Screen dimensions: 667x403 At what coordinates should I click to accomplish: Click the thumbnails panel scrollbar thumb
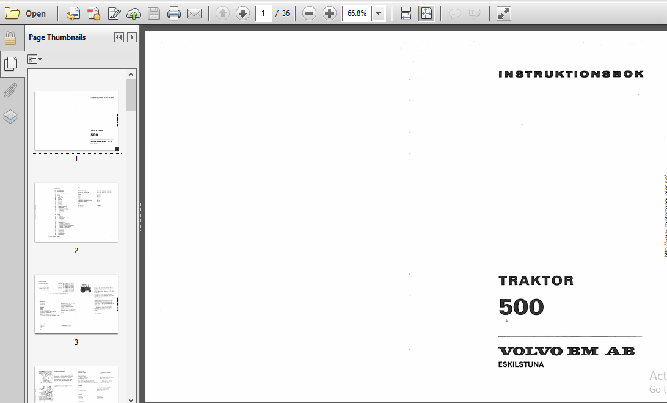coord(131,95)
